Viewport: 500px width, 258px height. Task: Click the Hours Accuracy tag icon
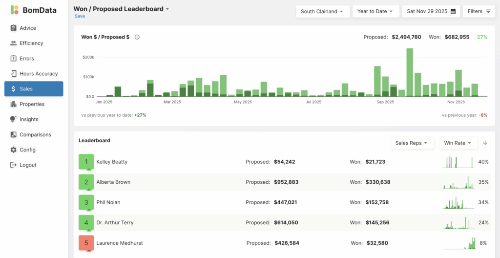click(x=14, y=74)
